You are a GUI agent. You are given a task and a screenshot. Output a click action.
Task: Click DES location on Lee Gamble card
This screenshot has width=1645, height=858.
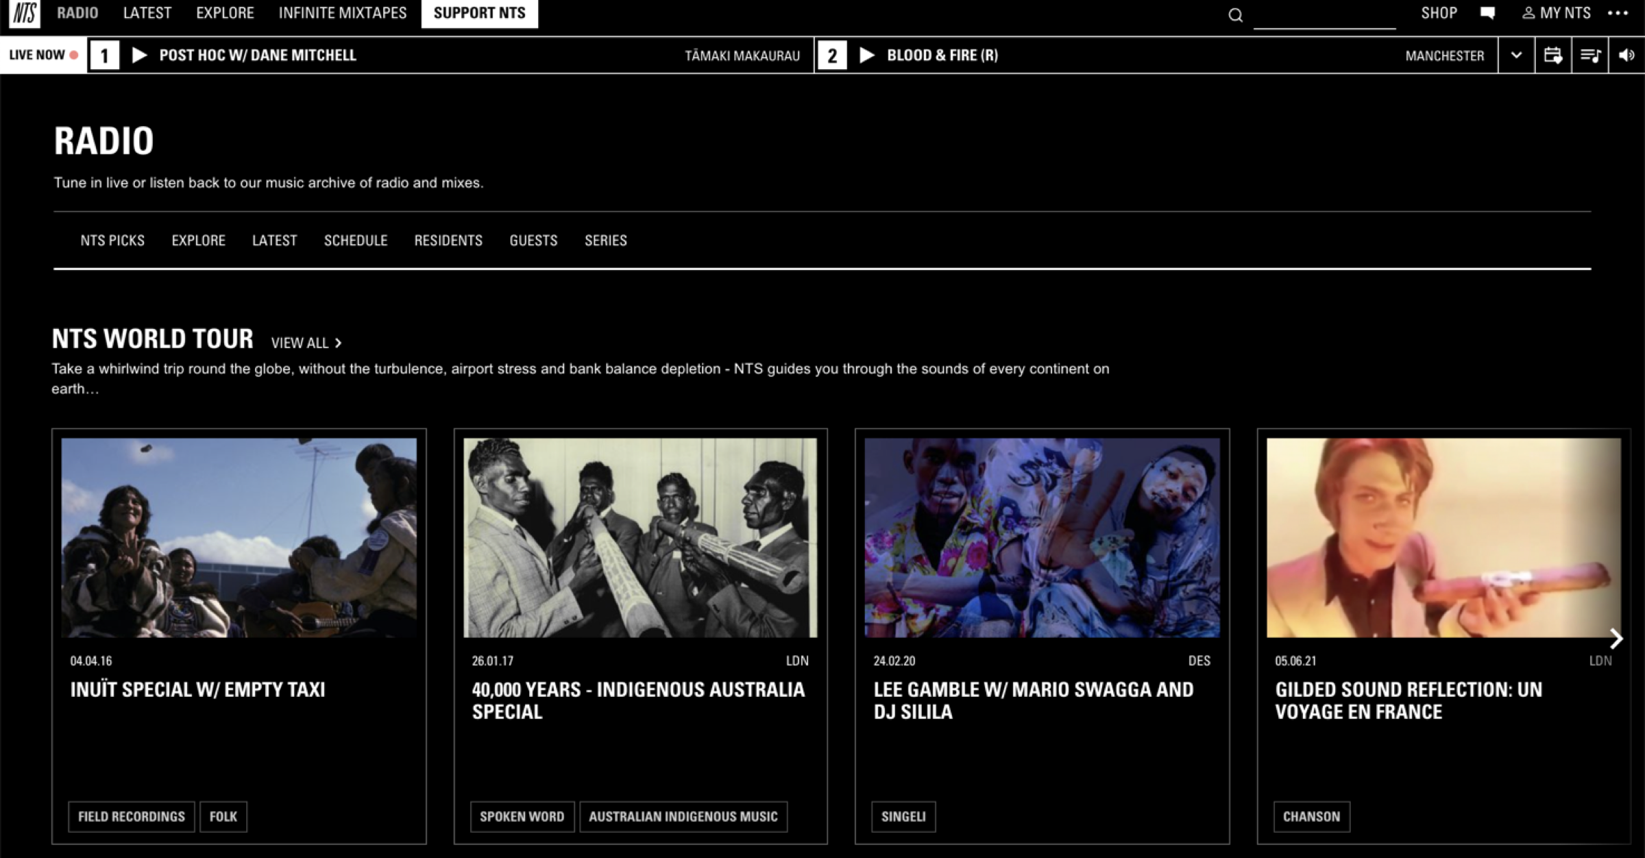pos(1199,661)
